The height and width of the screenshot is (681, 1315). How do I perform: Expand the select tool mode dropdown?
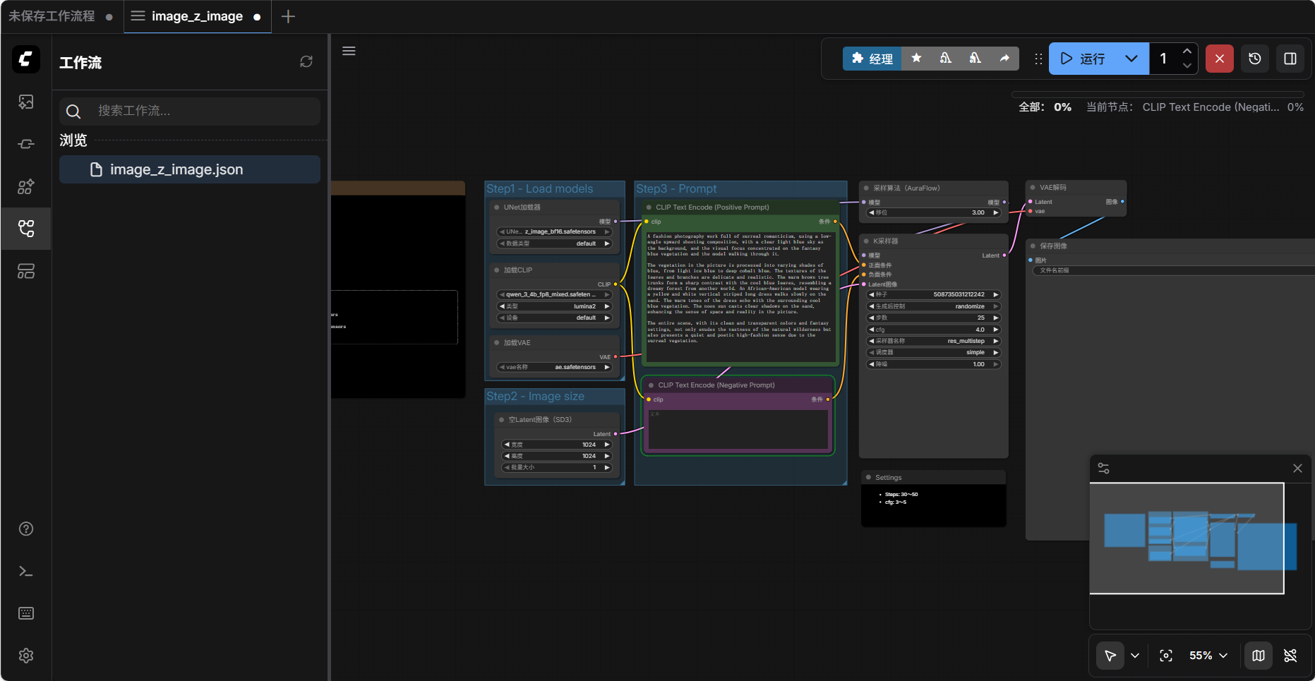[1135, 656]
